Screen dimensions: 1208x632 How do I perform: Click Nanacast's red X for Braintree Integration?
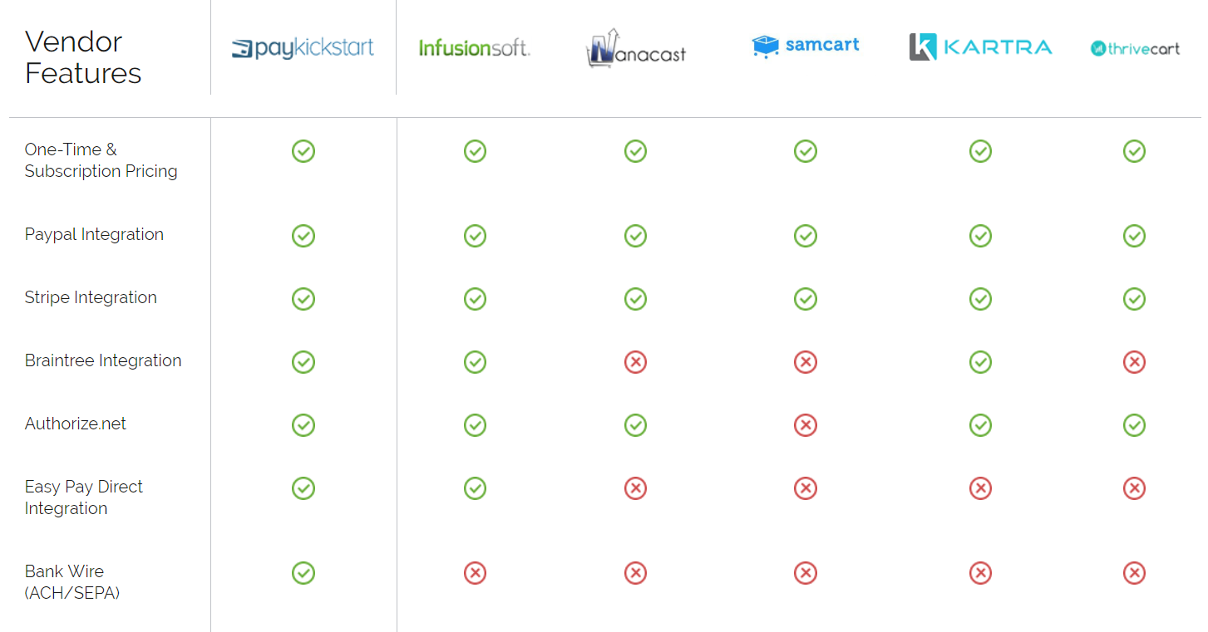[635, 362]
